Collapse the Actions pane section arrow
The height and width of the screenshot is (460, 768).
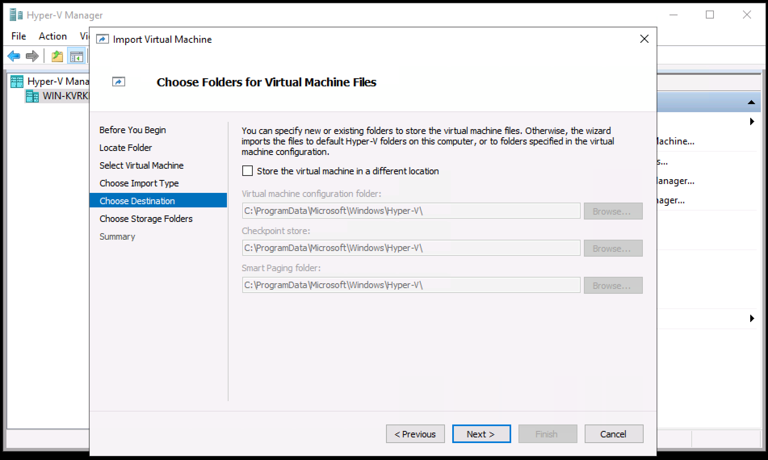(x=751, y=102)
